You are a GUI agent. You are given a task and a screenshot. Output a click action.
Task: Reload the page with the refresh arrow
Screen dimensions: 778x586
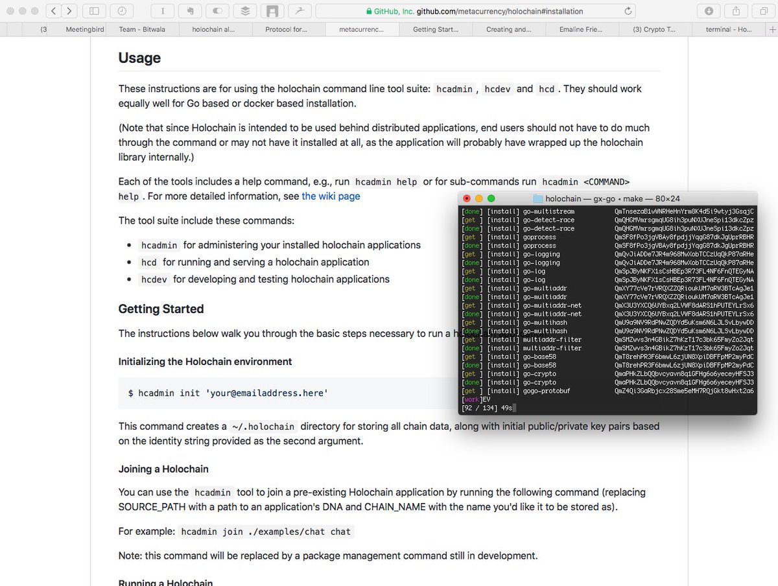click(x=628, y=11)
